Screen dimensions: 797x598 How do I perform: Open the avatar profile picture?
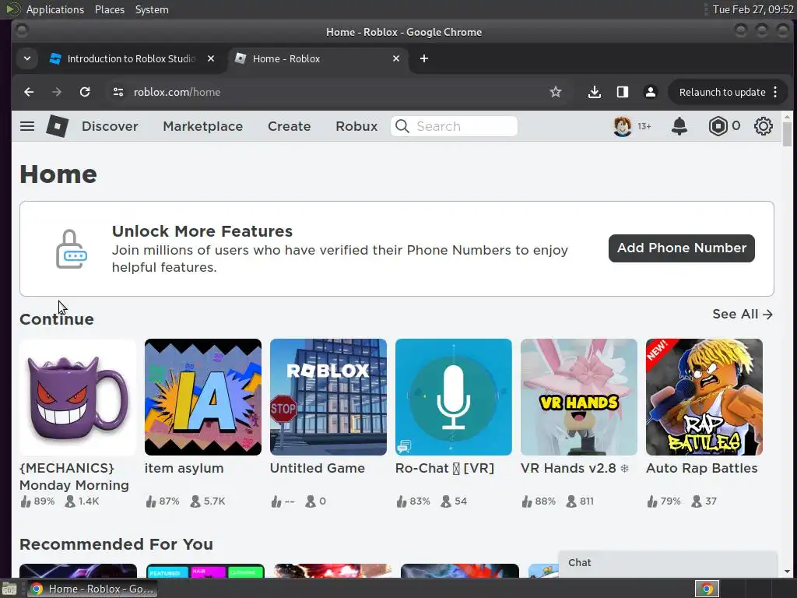[622, 126]
